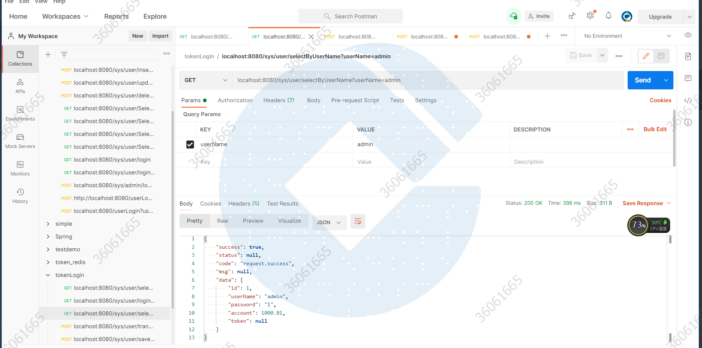
Task: Open the HTTP method GET dropdown
Action: tap(206, 80)
